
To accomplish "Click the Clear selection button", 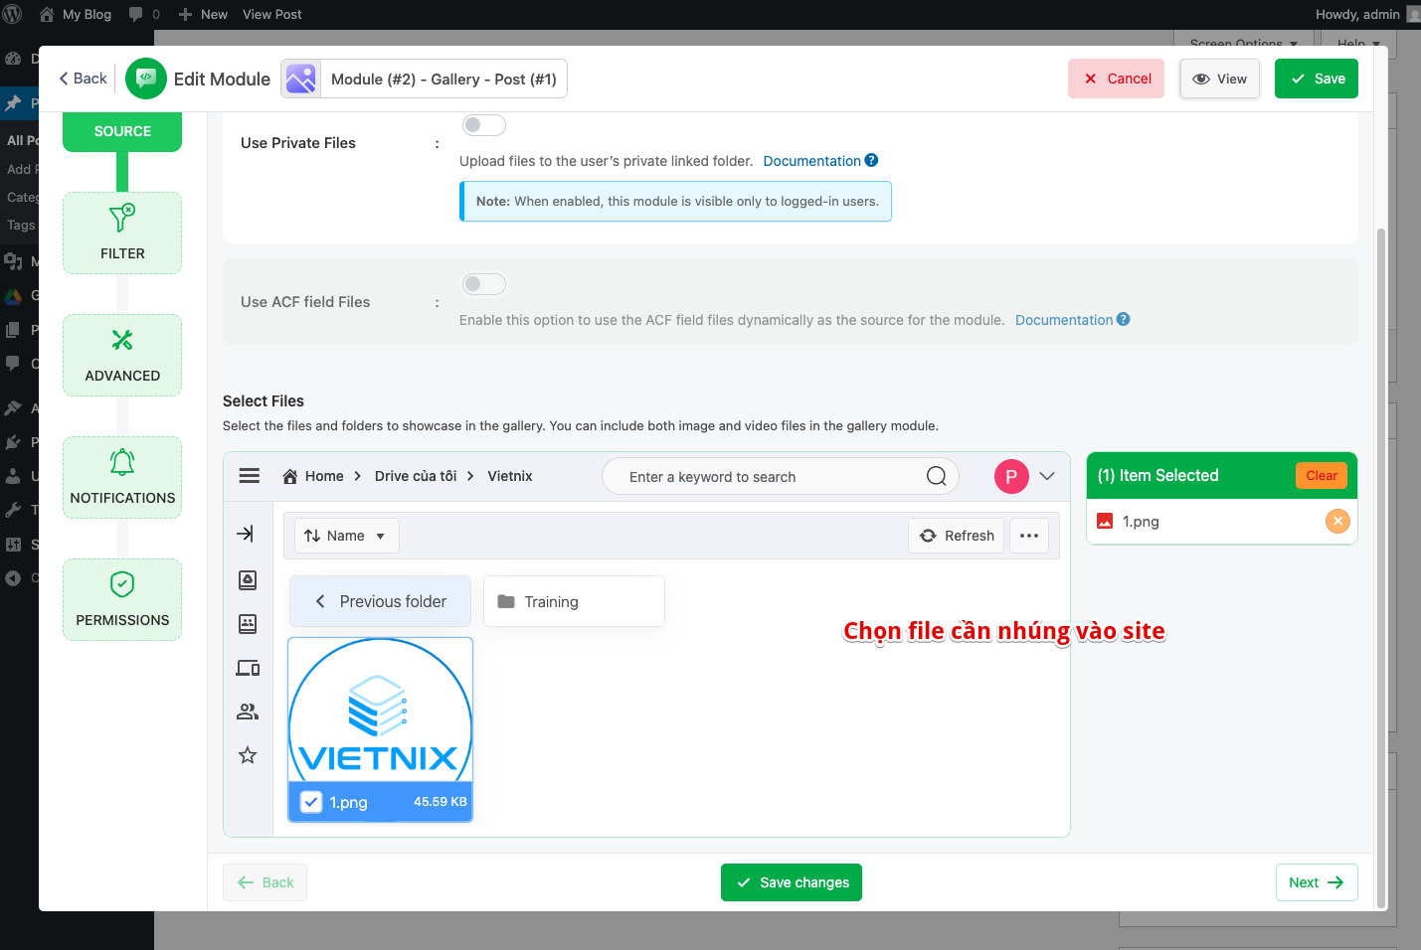I will 1322,475.
